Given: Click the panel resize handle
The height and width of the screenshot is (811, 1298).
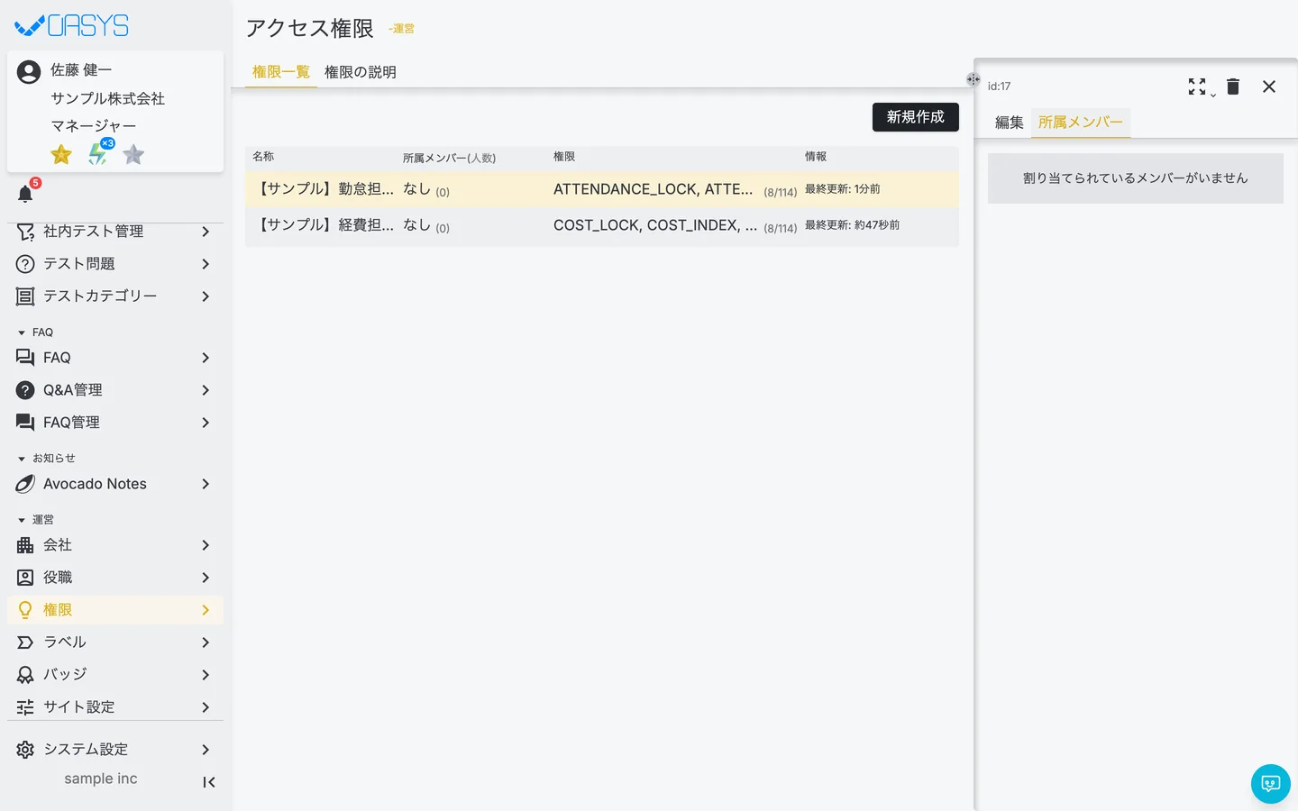Looking at the screenshot, I should [973, 79].
